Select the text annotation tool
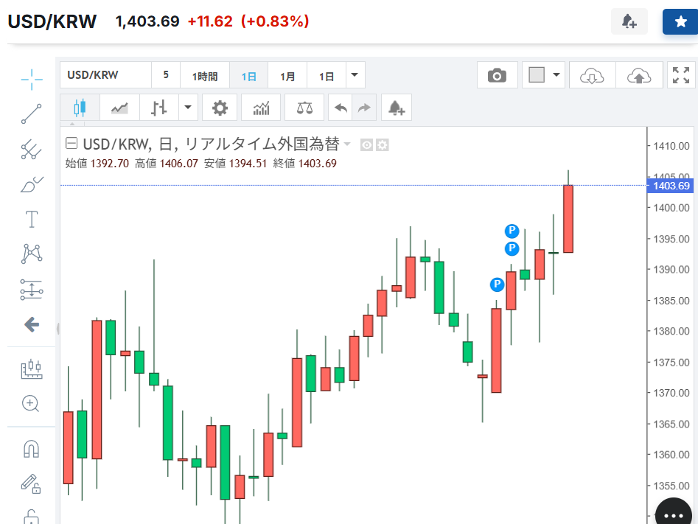698x524 pixels. (32, 219)
